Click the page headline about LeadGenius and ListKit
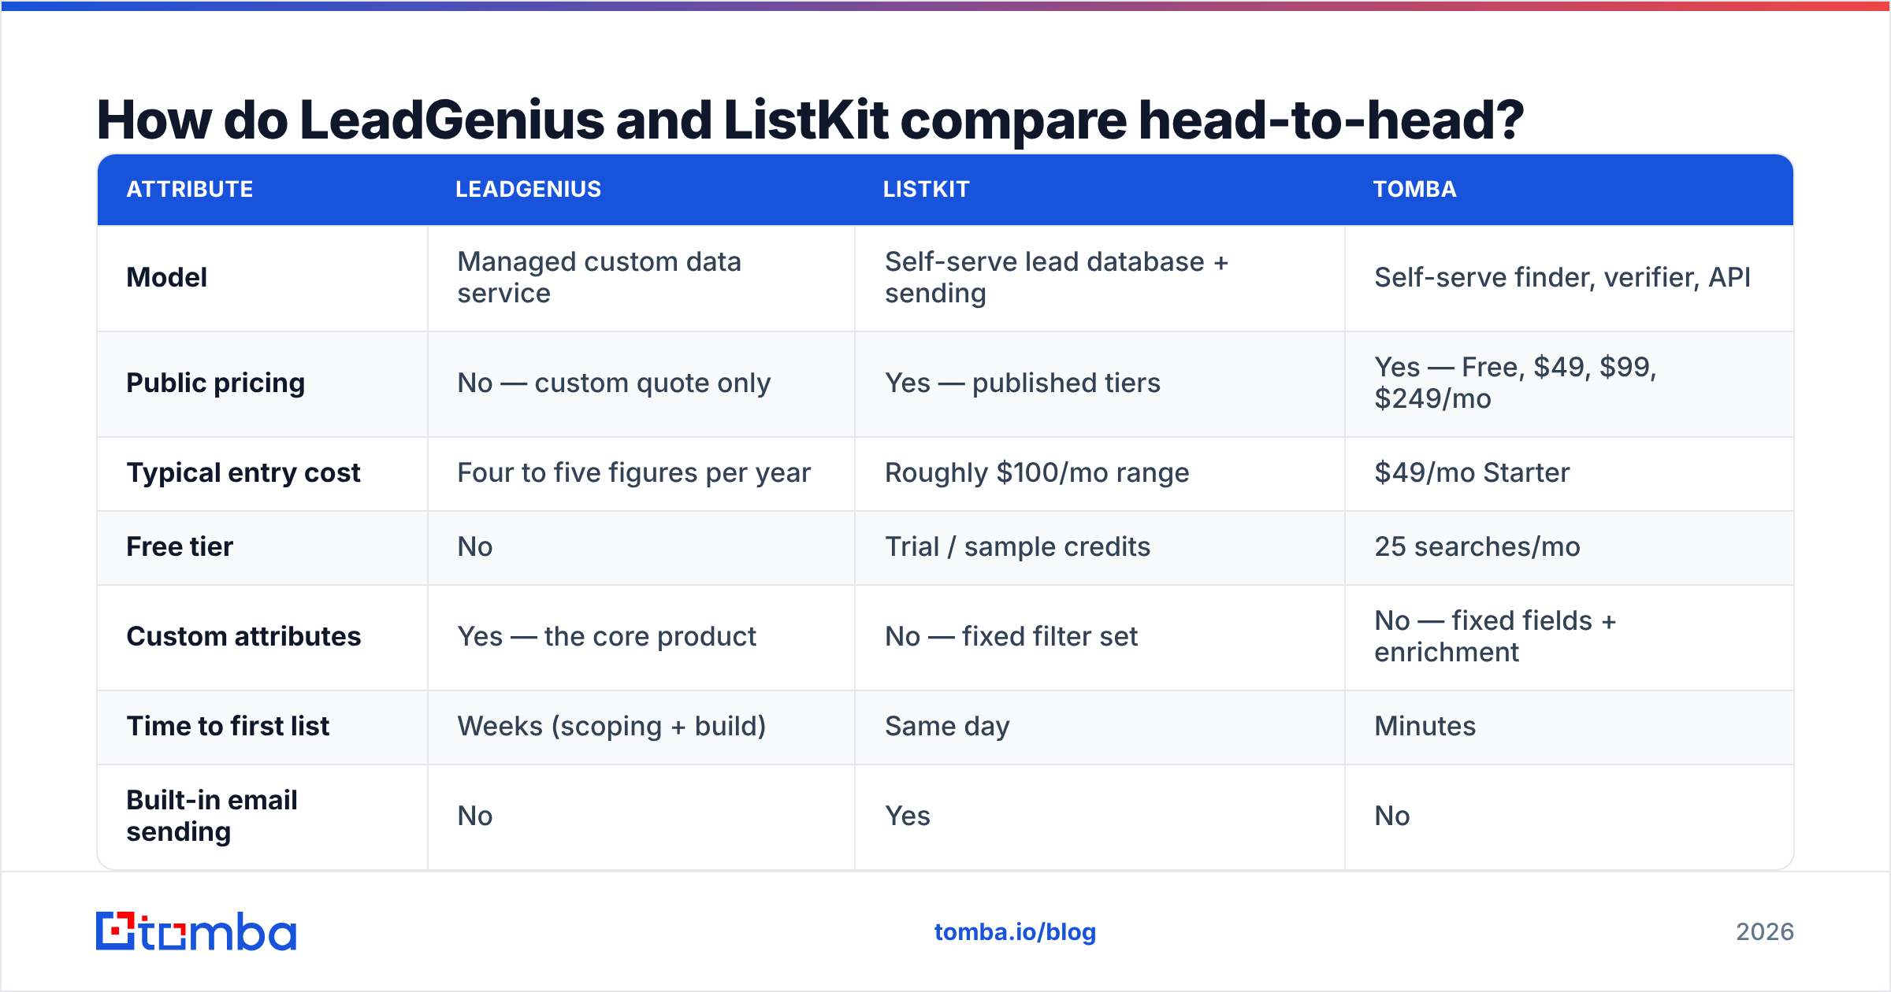 click(810, 120)
